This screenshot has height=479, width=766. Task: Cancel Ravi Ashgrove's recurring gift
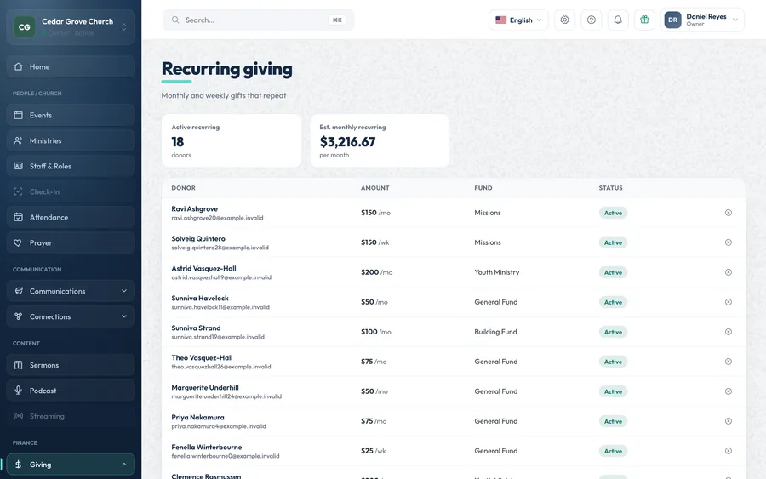click(729, 213)
